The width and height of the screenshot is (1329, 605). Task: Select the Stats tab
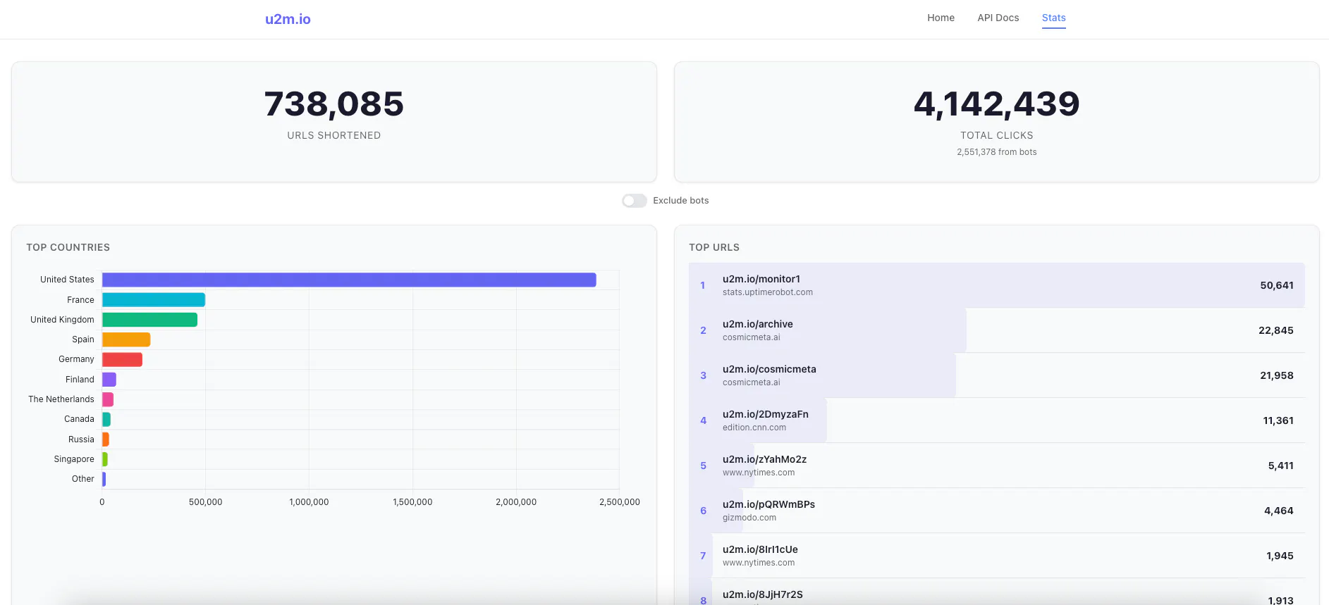(1053, 18)
